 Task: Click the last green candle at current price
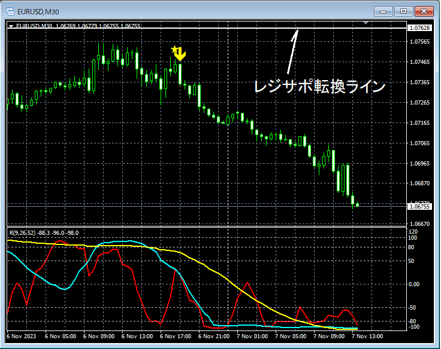click(358, 204)
